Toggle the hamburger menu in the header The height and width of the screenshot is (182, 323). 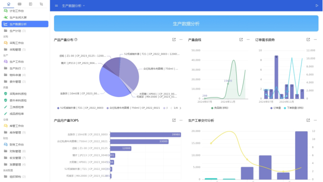56,6
